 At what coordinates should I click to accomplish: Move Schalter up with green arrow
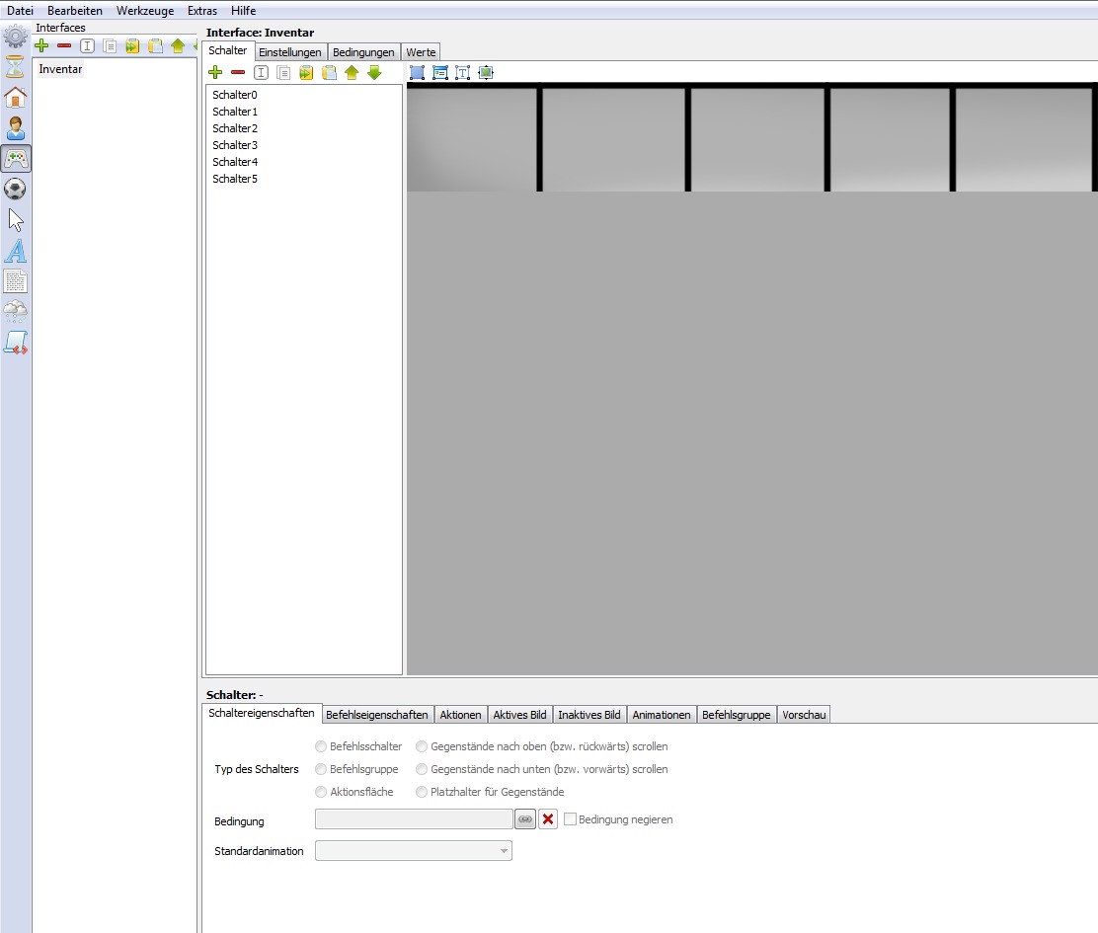click(x=352, y=73)
